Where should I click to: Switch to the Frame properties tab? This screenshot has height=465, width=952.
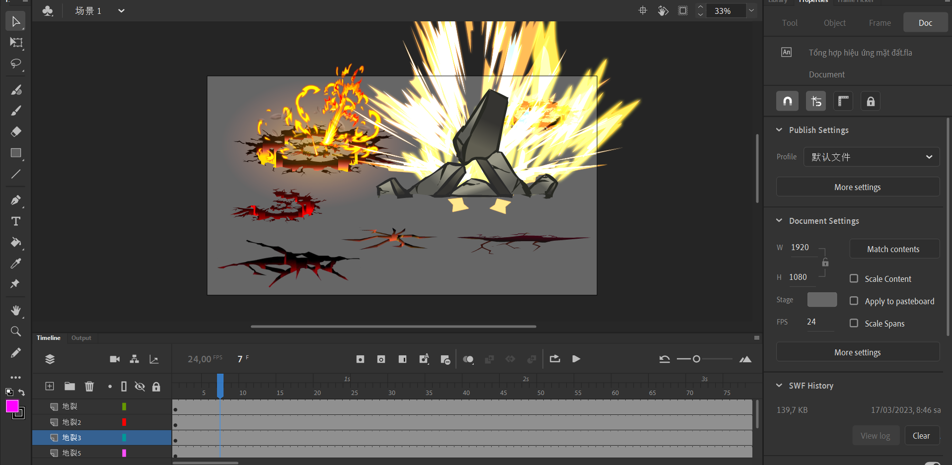click(879, 23)
